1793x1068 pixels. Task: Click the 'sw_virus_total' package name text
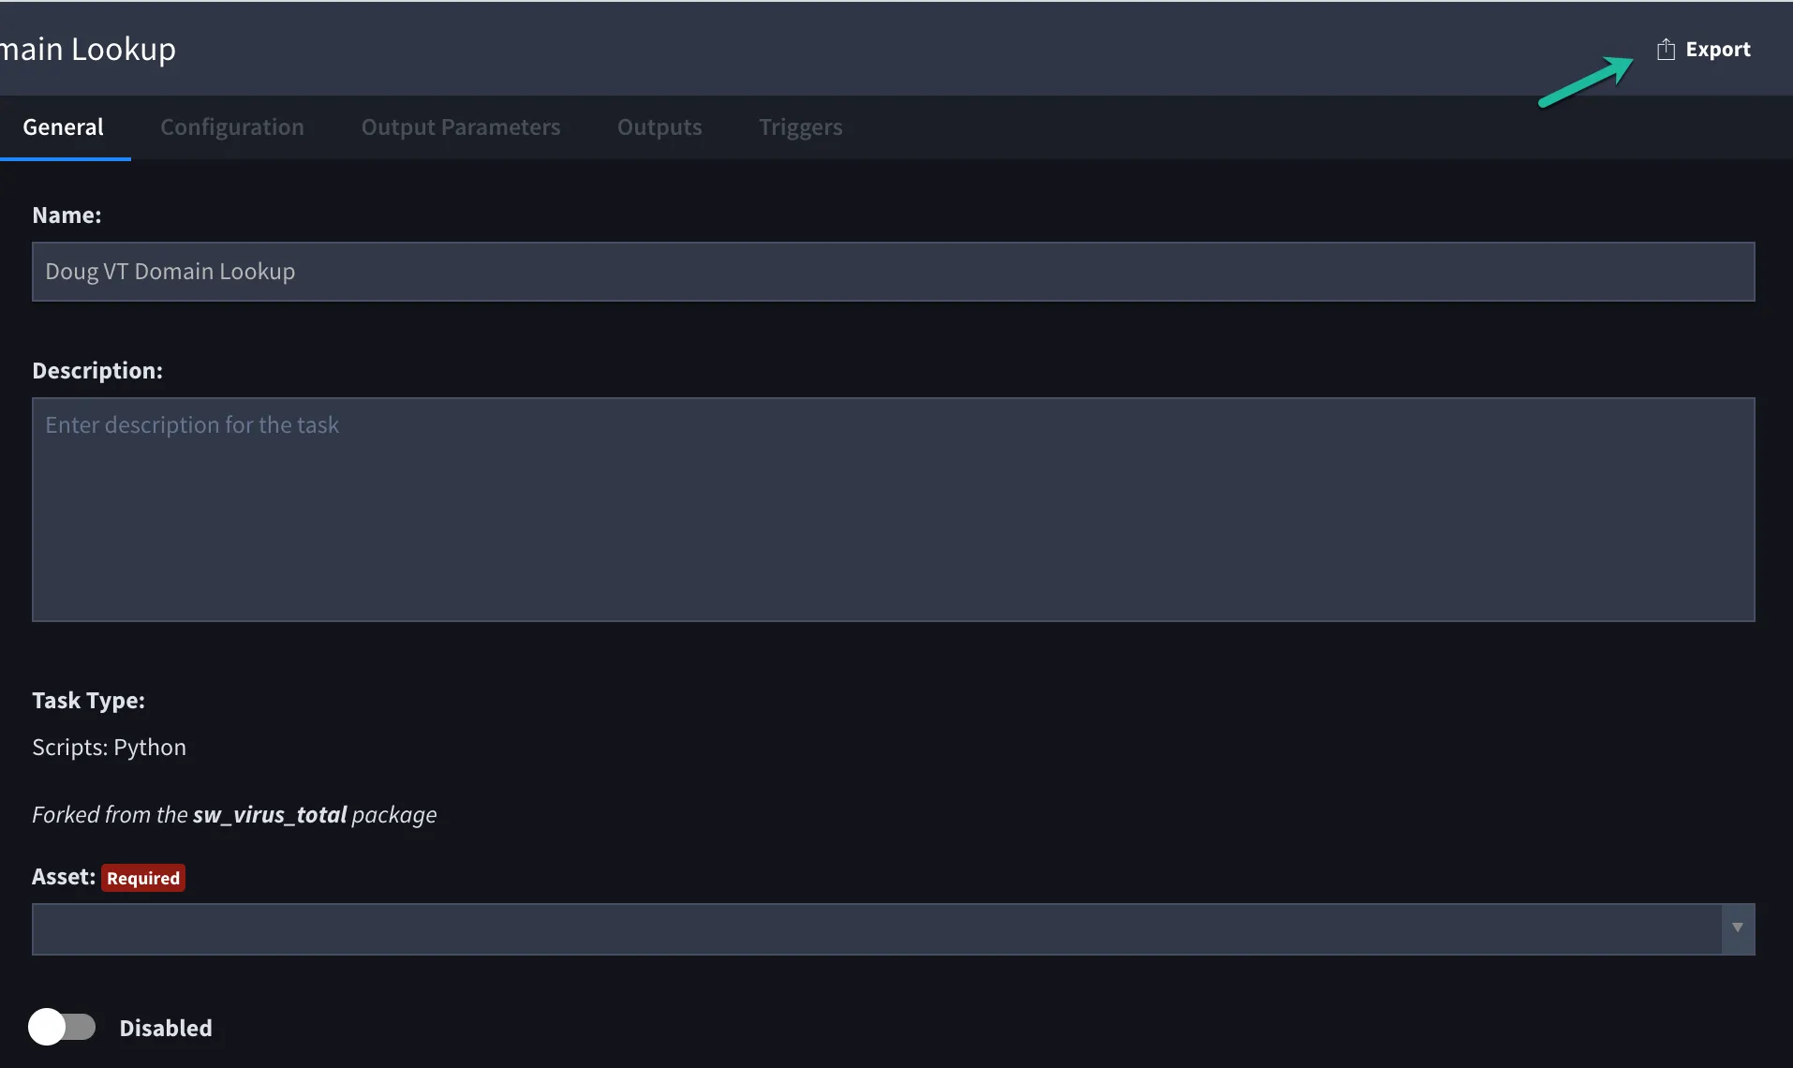[270, 814]
